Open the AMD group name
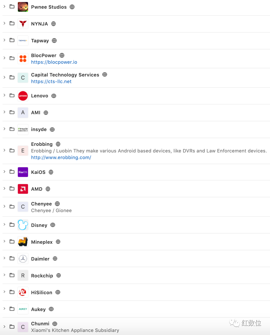The width and height of the screenshot is (270, 335). click(37, 189)
